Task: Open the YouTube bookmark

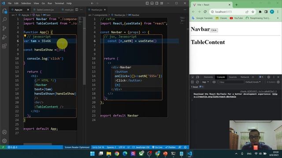Action: [236, 18]
